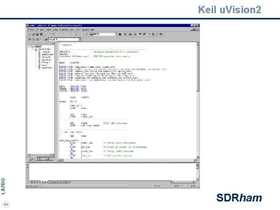
Task: Open the find text combo box arrow
Action: [x=116, y=34]
